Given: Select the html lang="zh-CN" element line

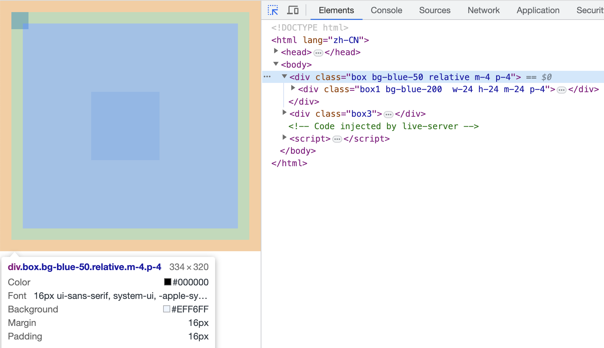Looking at the screenshot, I should 320,40.
